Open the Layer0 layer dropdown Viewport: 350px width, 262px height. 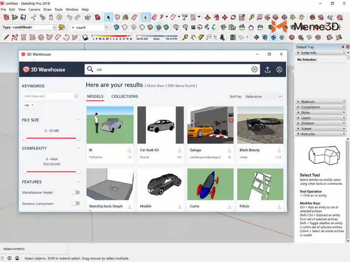click(x=90, y=28)
